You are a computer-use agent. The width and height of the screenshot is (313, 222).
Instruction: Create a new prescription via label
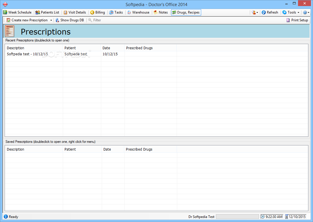30,20
